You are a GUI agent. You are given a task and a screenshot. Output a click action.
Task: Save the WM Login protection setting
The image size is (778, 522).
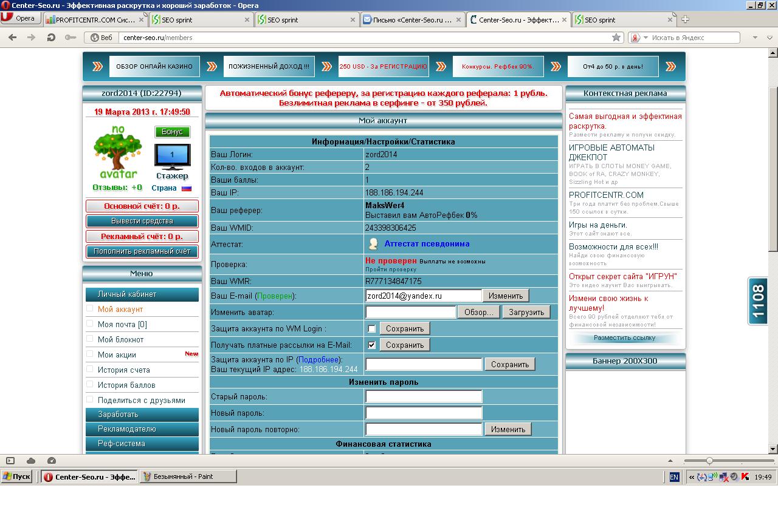(x=405, y=328)
